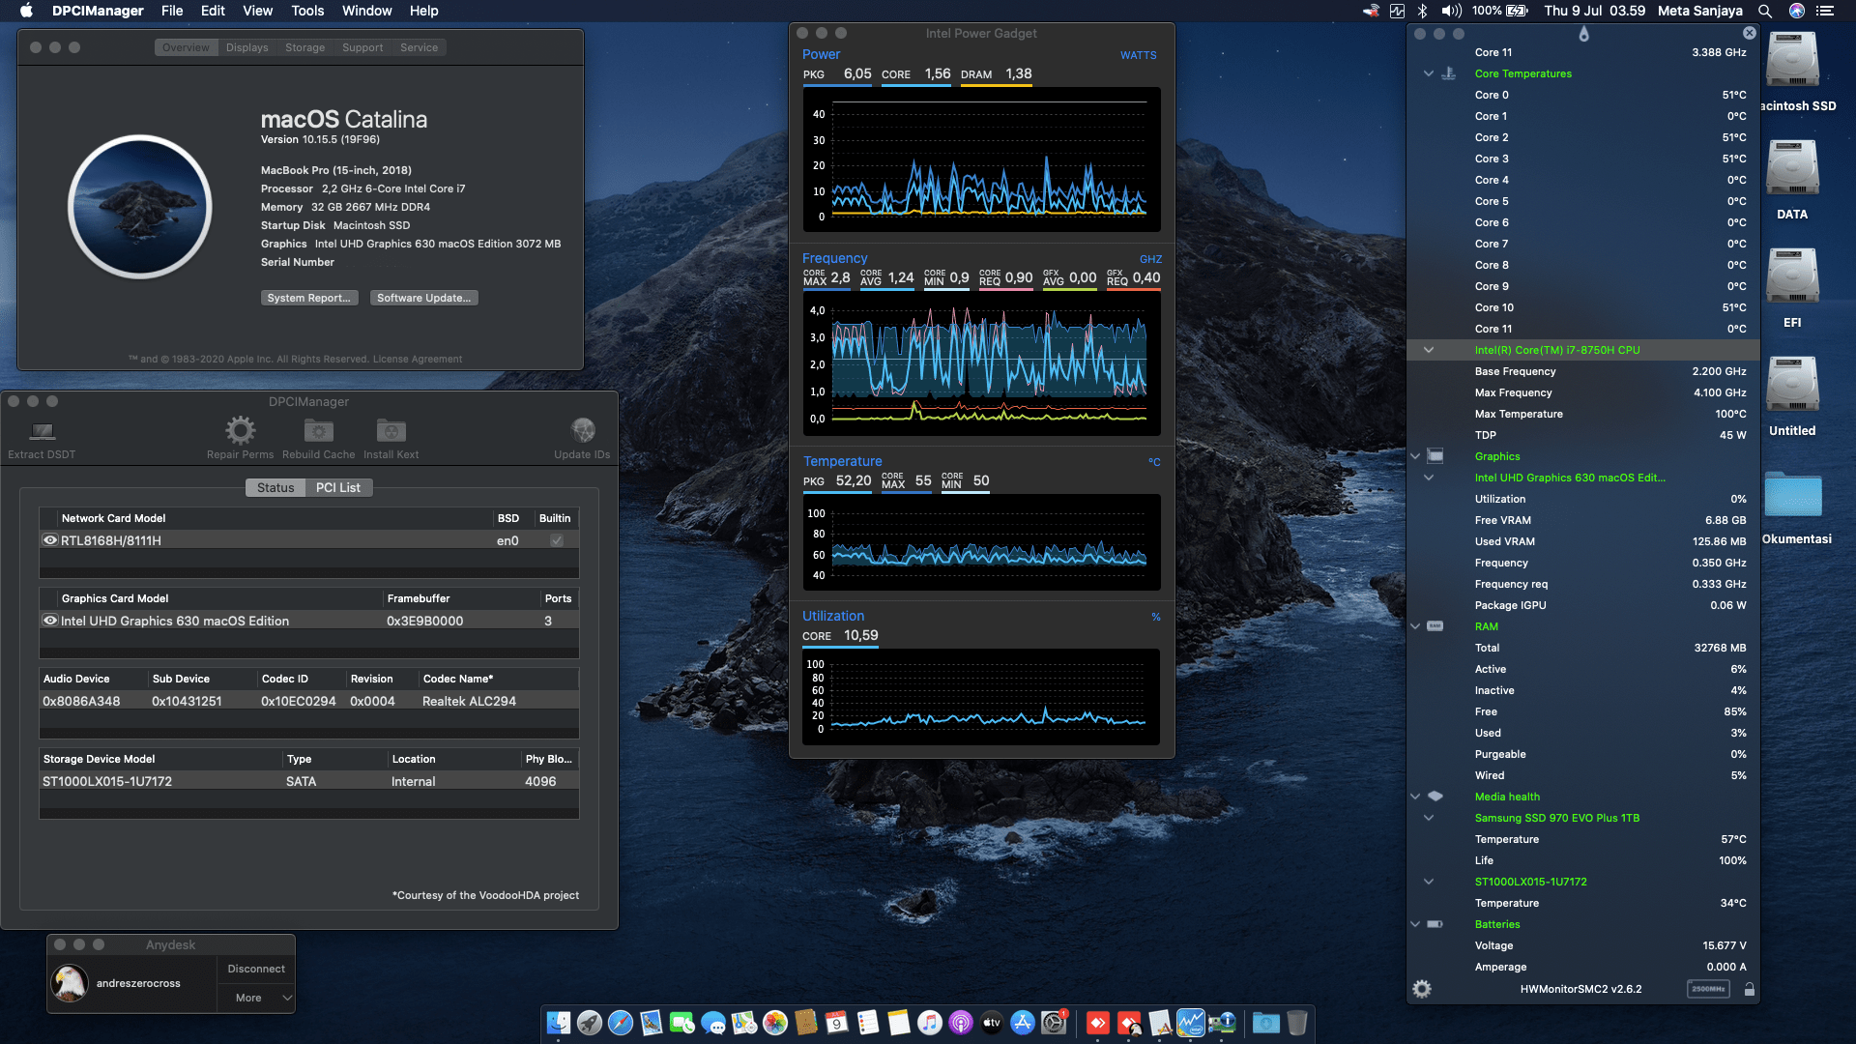The width and height of the screenshot is (1856, 1044).
Task: Collapse the Core Temperatures section
Action: click(1428, 73)
